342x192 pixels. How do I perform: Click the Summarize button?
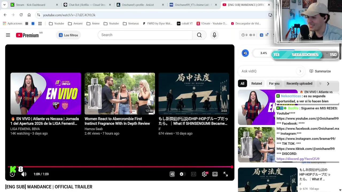pos(320,71)
